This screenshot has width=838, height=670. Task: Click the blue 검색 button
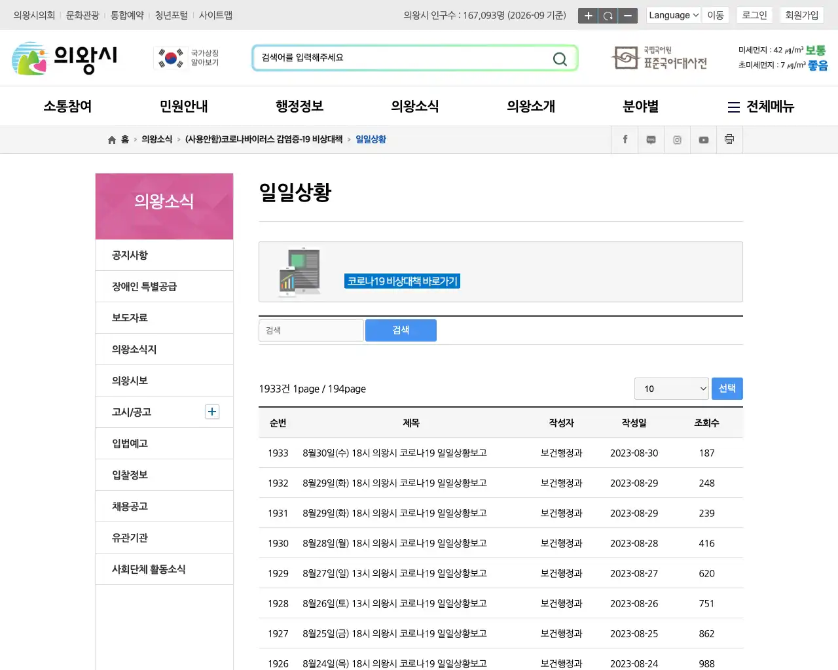(401, 330)
